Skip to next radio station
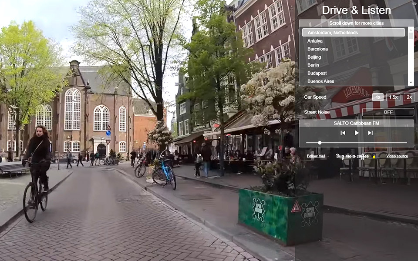418x261 pixels. (x=371, y=133)
